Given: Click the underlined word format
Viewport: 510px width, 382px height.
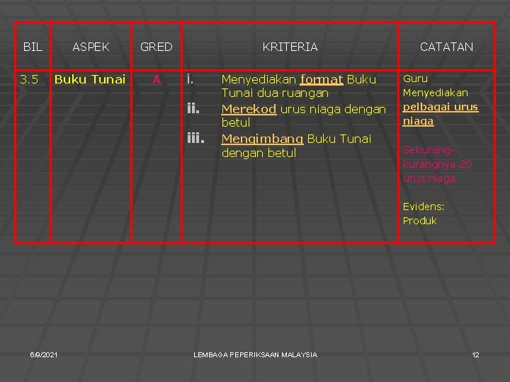Looking at the screenshot, I should pos(322,79).
